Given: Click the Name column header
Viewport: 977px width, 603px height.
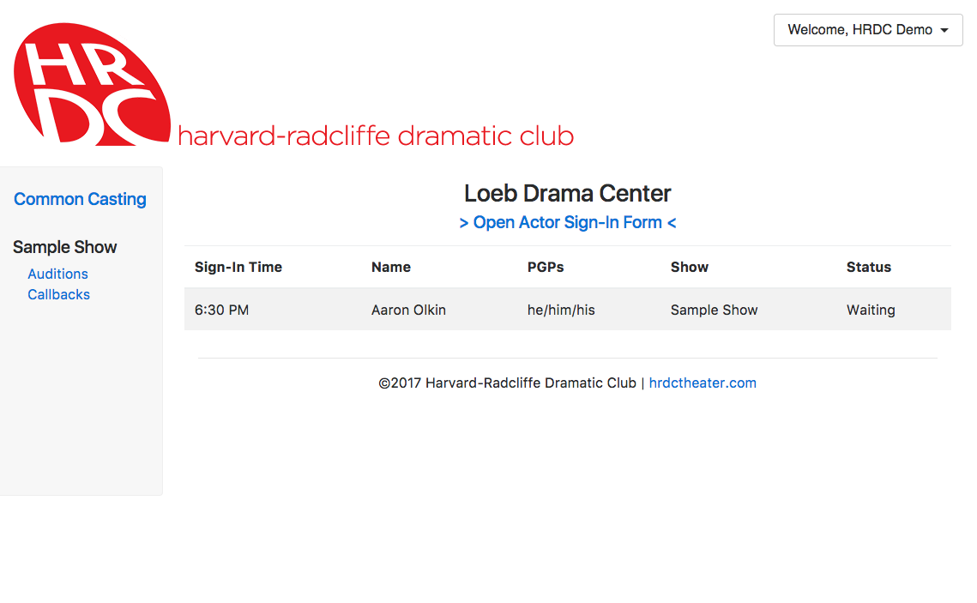Looking at the screenshot, I should tap(390, 268).
